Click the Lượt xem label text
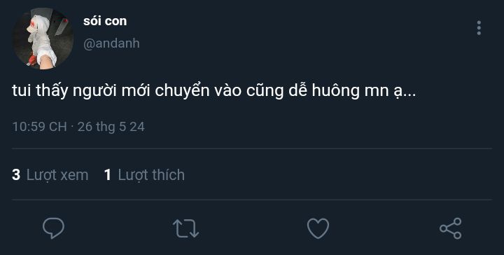Image resolution: width=504 pixels, height=255 pixels. (x=57, y=175)
